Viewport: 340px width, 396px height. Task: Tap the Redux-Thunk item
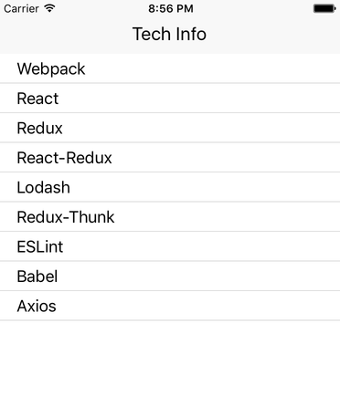click(x=170, y=217)
